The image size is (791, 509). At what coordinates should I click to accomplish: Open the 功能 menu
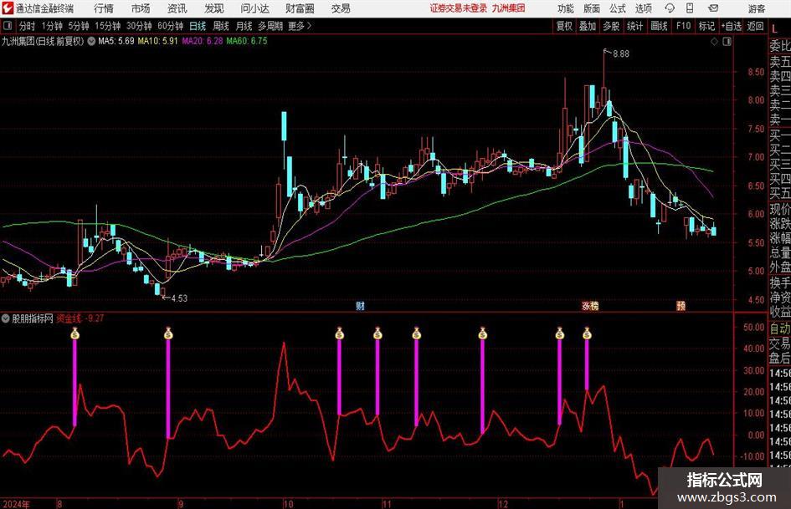pos(566,8)
